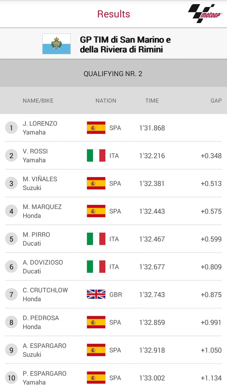Tap Italian flag beside M. Pirro
Screen dimensions: 227x388
click(96, 239)
